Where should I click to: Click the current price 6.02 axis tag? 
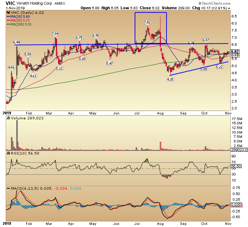(x=235, y=52)
